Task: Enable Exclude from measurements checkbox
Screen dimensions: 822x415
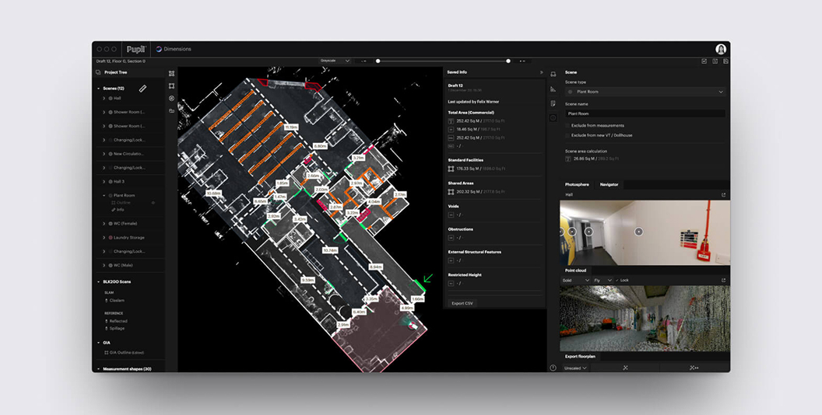Action: pos(567,125)
